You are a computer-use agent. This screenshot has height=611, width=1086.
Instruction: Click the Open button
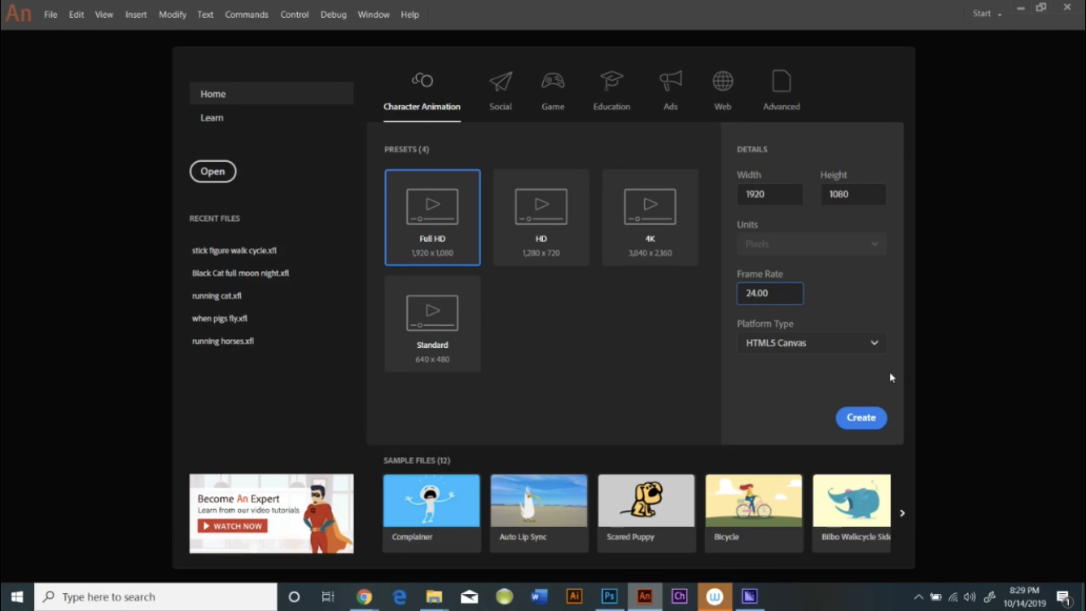(x=212, y=172)
